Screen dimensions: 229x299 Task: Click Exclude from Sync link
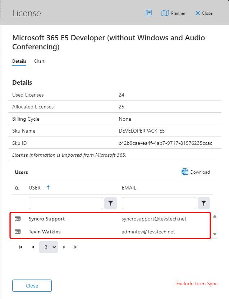(x=197, y=284)
